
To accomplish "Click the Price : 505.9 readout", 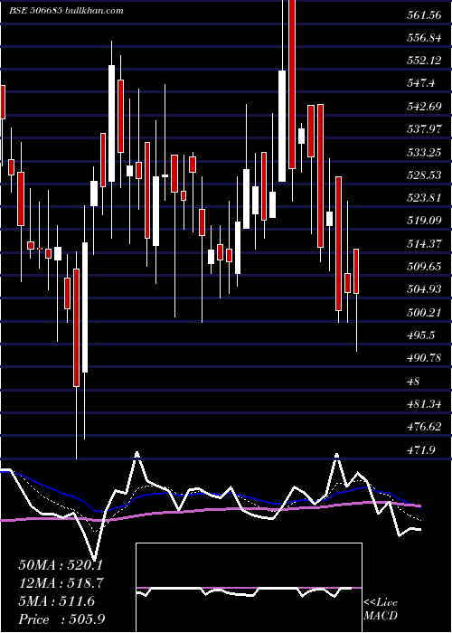I will point(61,619).
